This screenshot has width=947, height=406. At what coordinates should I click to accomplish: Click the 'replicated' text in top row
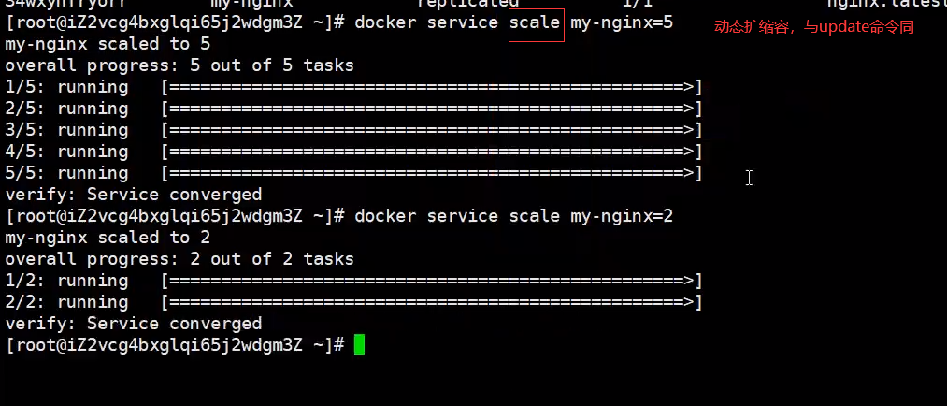468,3
